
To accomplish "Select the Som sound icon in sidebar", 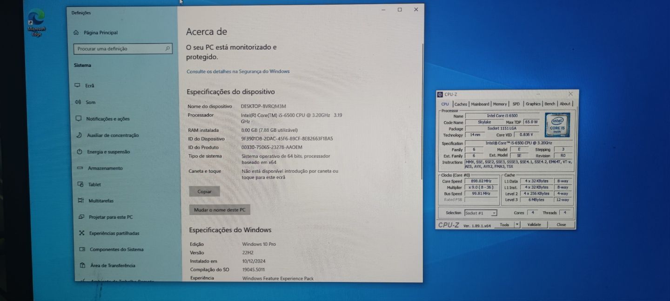I will [x=78, y=102].
